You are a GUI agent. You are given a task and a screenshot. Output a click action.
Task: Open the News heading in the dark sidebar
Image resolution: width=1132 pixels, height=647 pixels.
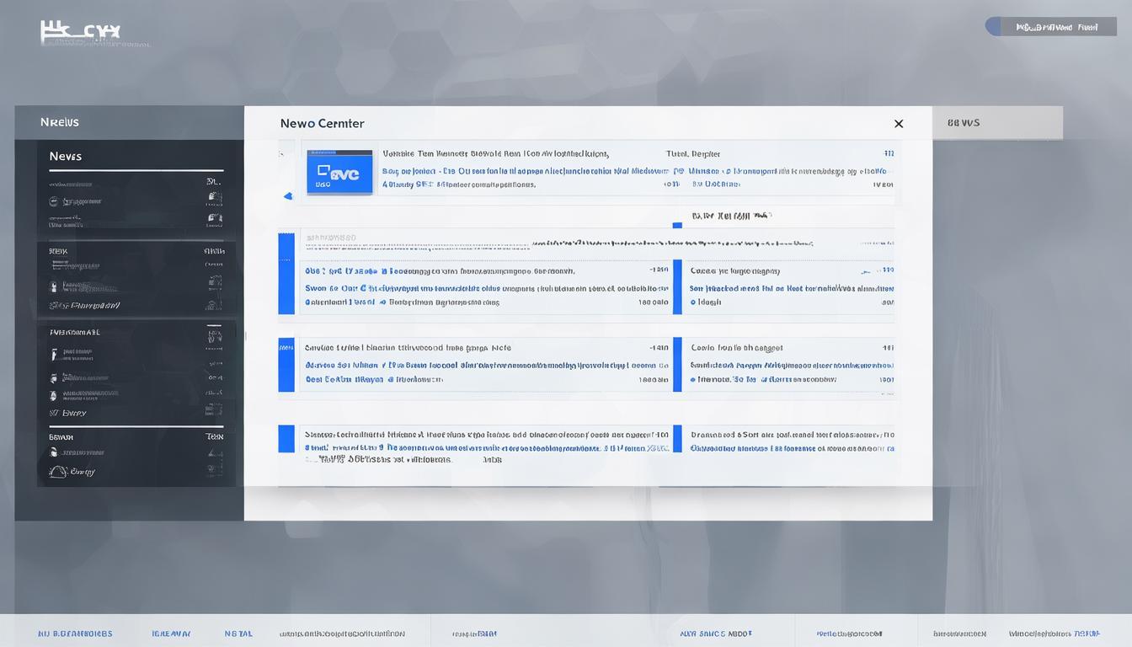click(66, 157)
